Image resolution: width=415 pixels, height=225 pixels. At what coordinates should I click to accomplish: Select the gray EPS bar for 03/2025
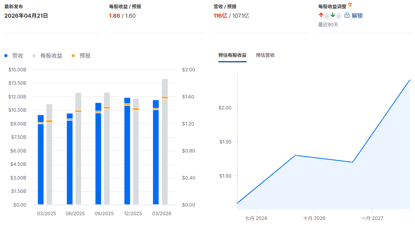pos(49,154)
